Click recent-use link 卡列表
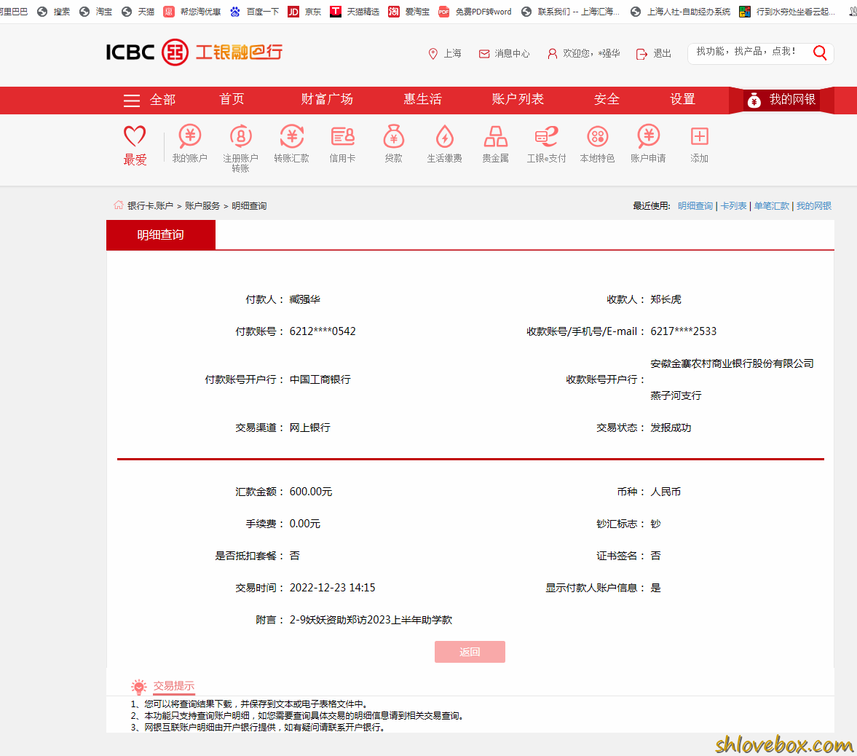The height and width of the screenshot is (756, 857). (733, 205)
